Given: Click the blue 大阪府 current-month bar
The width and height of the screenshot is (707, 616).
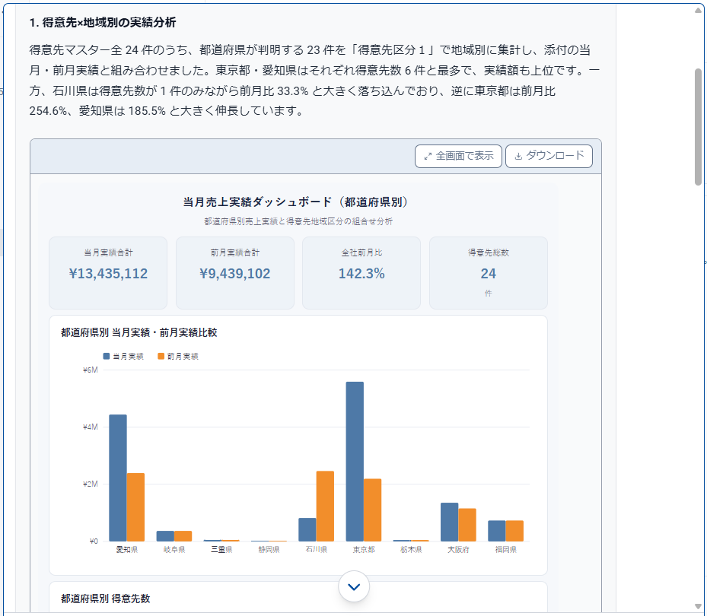Looking at the screenshot, I should (450, 522).
